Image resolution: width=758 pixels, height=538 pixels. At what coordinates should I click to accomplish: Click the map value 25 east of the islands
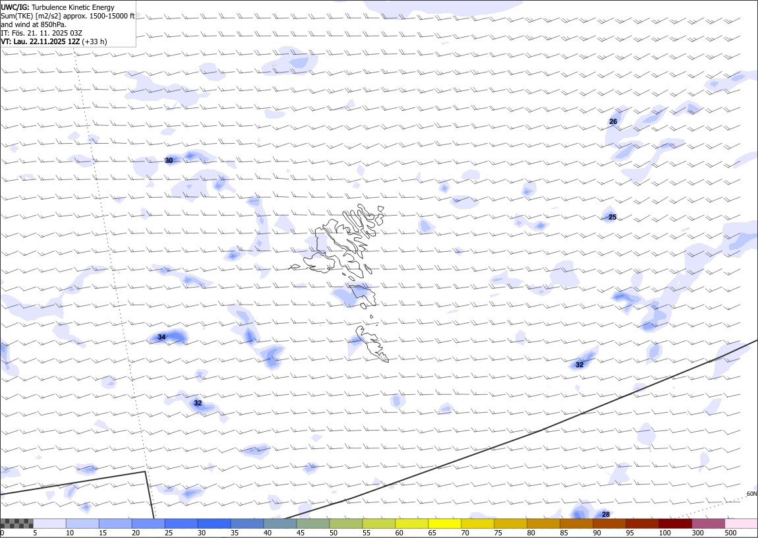(612, 217)
